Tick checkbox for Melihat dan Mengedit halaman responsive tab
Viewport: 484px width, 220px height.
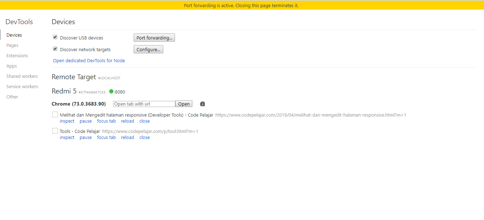55,114
